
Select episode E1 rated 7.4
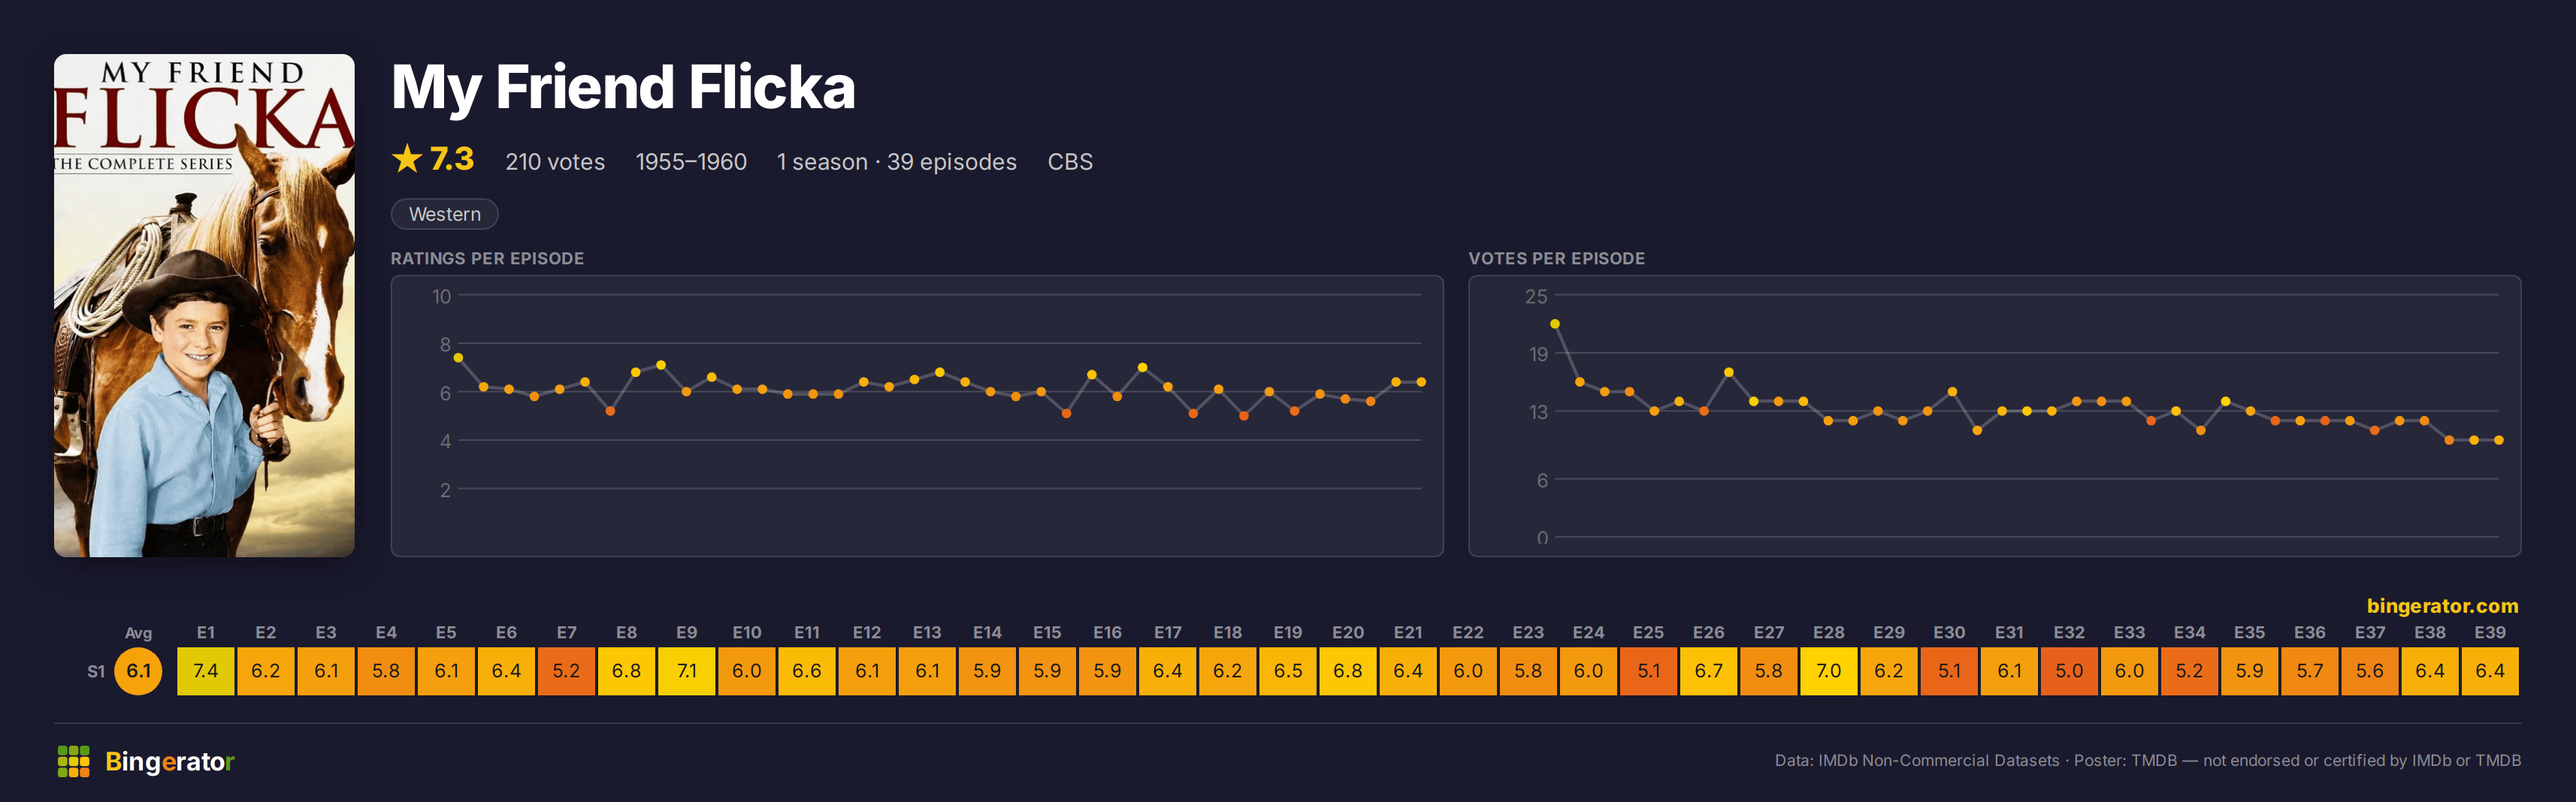(x=206, y=670)
